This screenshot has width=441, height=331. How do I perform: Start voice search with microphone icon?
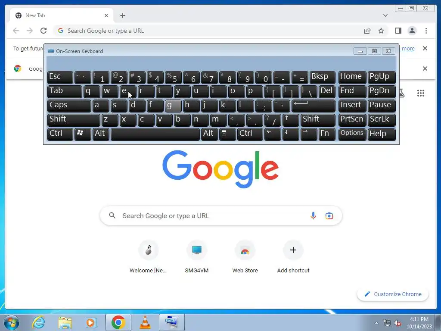point(313,215)
